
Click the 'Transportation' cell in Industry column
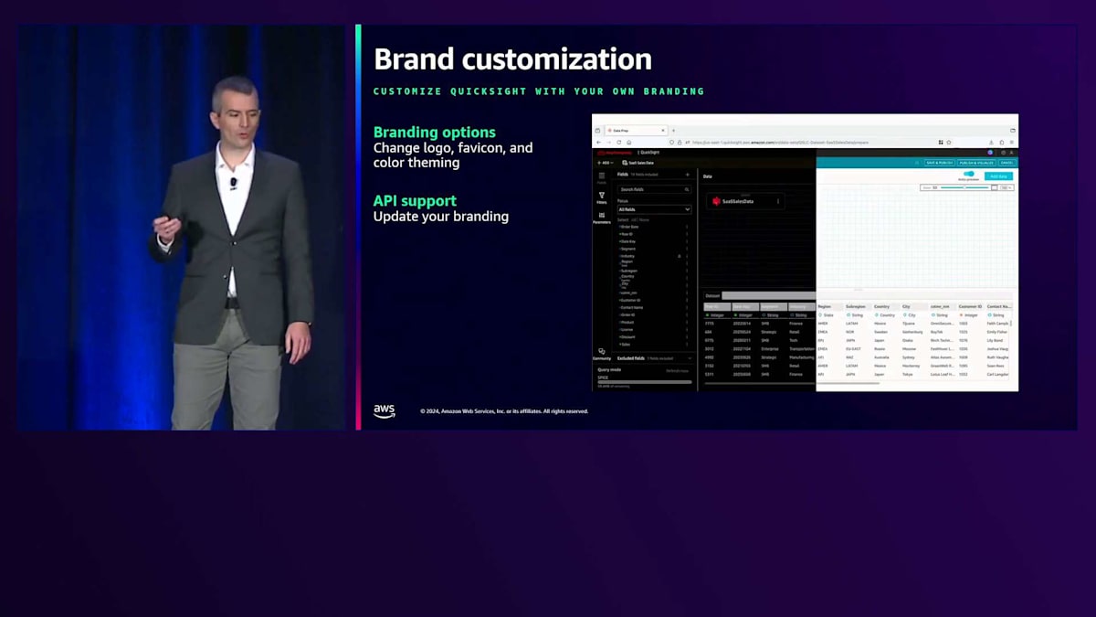point(803,349)
